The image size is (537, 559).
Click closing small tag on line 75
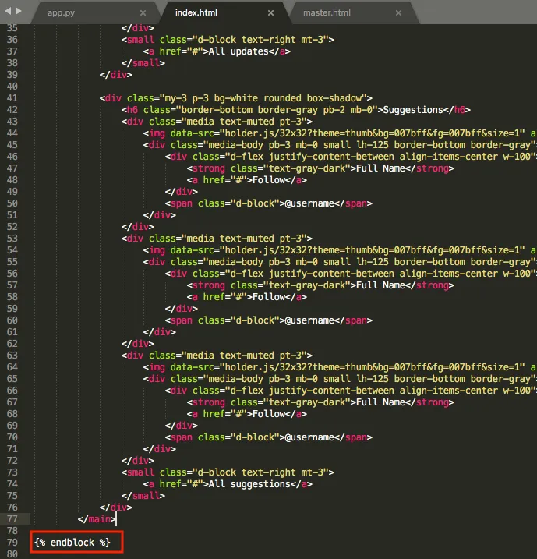(x=143, y=496)
